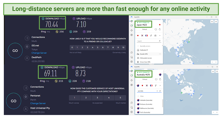Open Meshnet icon in Japan NordVPN window

[132, 30]
